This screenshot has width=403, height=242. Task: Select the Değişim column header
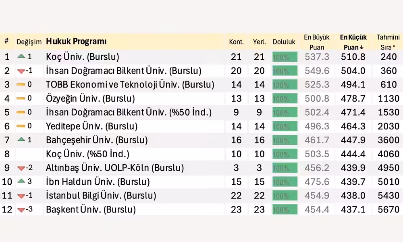29,42
